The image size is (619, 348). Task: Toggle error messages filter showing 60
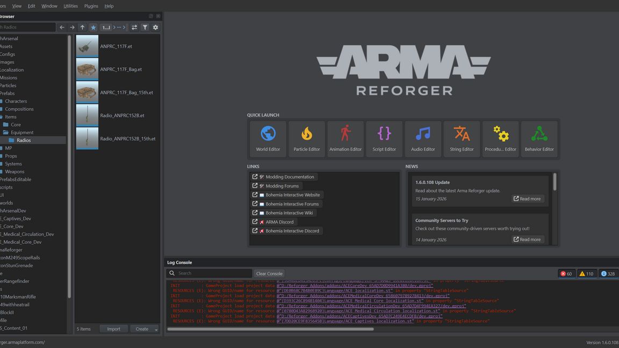pyautogui.click(x=566, y=273)
